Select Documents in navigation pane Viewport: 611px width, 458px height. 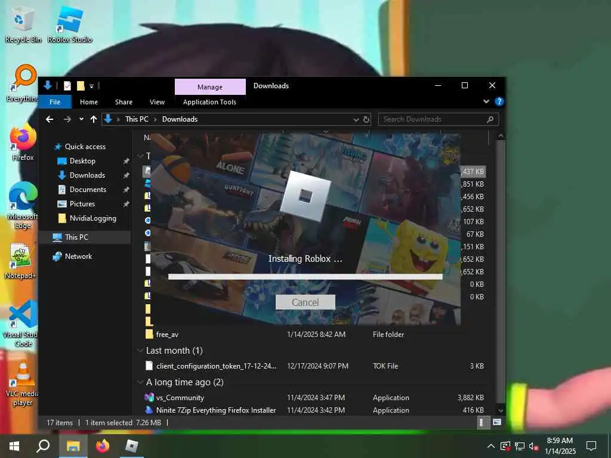click(x=88, y=190)
